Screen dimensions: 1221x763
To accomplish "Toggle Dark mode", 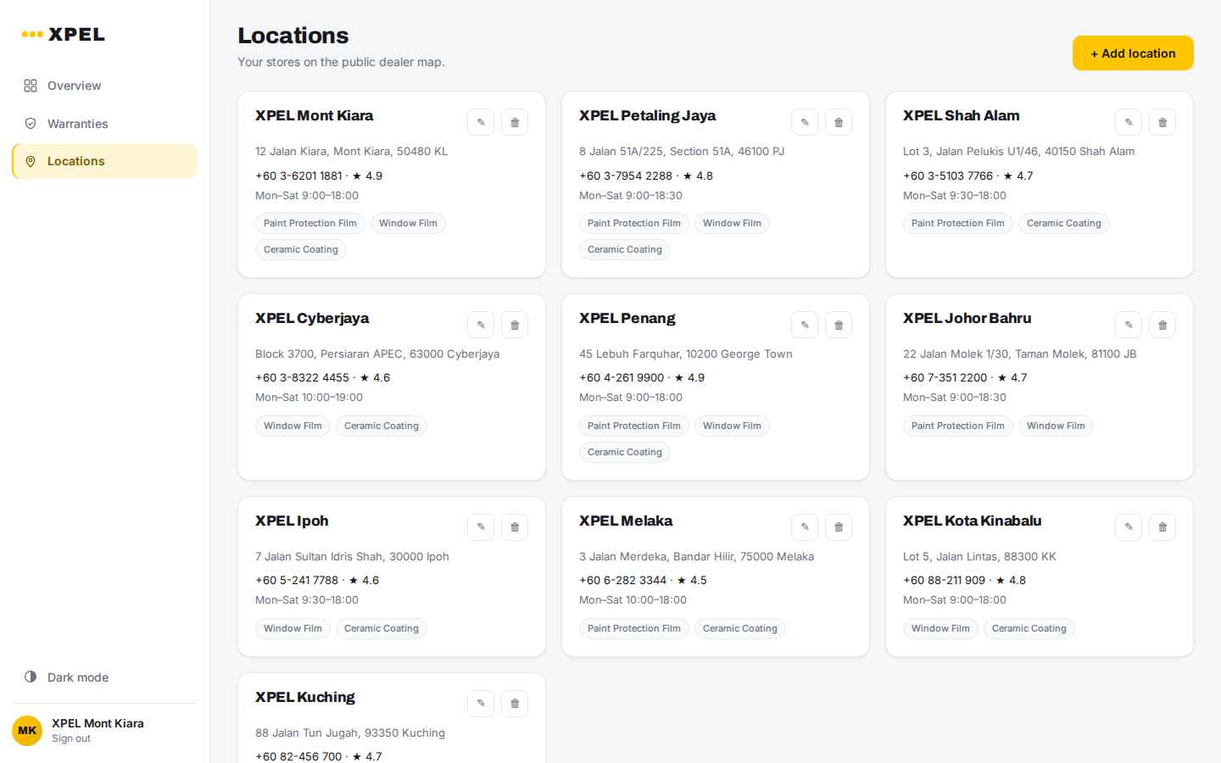I will (104, 677).
